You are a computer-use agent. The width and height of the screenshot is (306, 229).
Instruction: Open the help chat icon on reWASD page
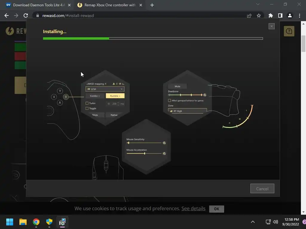pos(289,31)
